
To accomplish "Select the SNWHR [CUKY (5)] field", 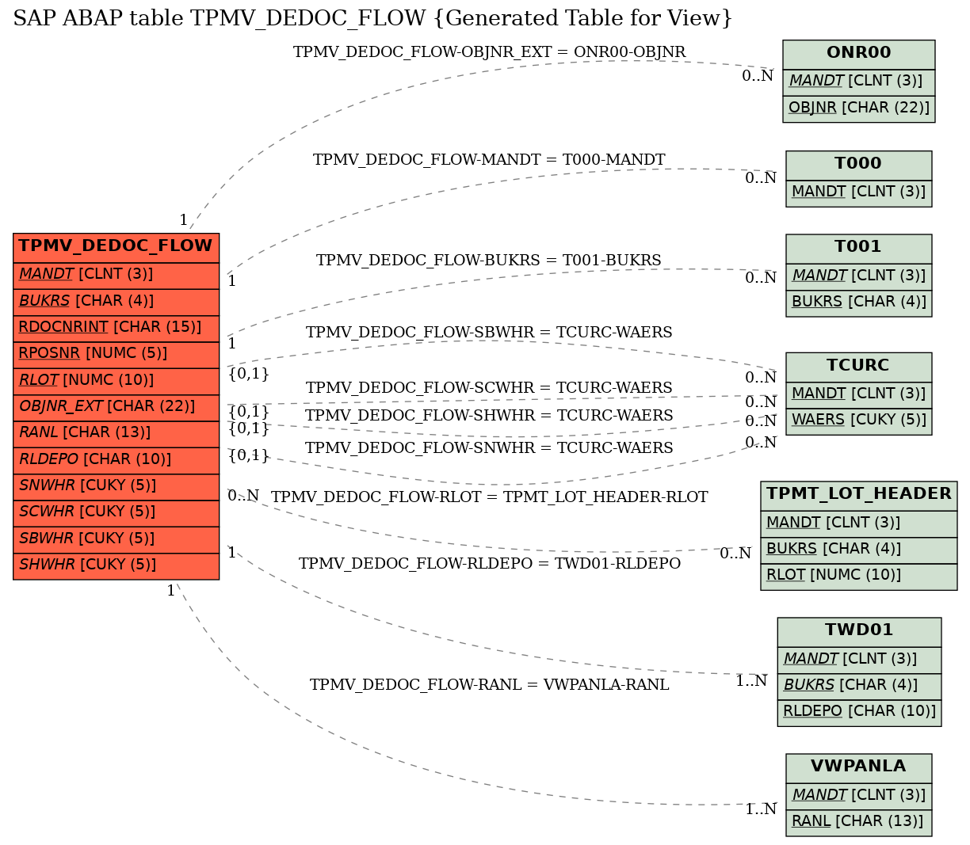I will (116, 486).
